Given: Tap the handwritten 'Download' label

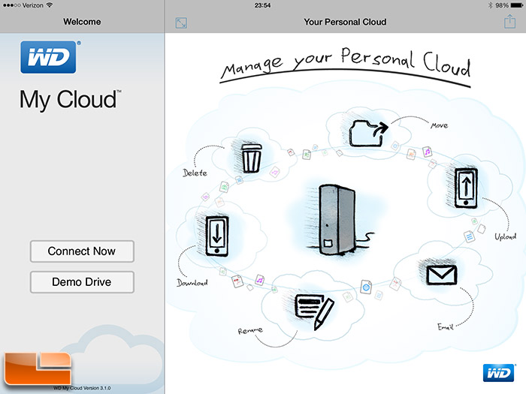Looking at the screenshot, I should point(192,283).
